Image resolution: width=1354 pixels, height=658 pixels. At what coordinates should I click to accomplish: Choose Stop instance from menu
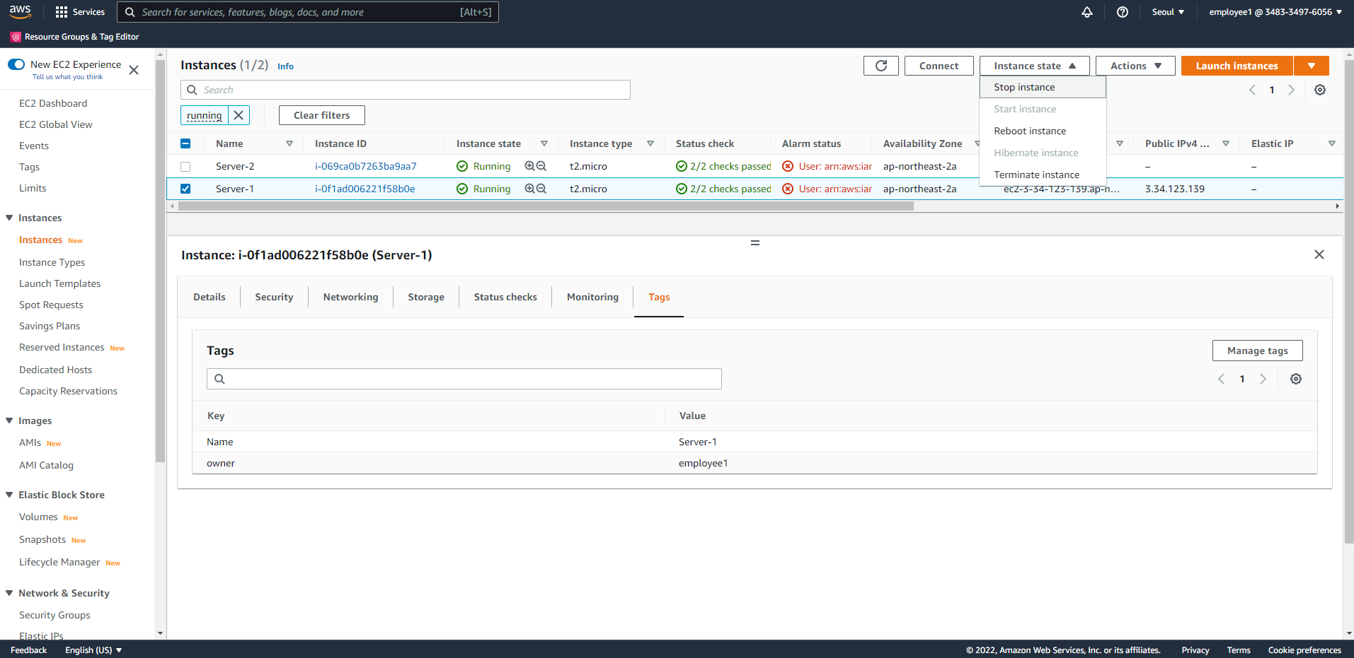pyautogui.click(x=1043, y=87)
